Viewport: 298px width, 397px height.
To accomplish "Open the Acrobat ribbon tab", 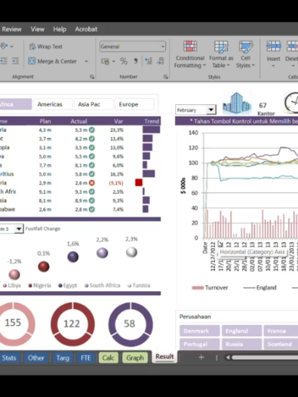I will [x=86, y=29].
